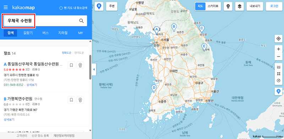Click the blue add-place pin button

tap(279, 91)
